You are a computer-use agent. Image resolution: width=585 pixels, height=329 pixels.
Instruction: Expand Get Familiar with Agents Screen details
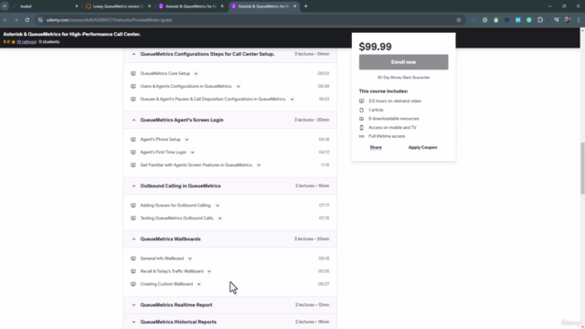[259, 165]
